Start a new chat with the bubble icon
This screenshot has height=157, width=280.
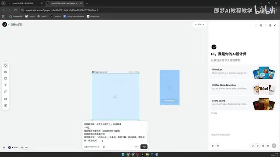pyautogui.click(x=270, y=25)
